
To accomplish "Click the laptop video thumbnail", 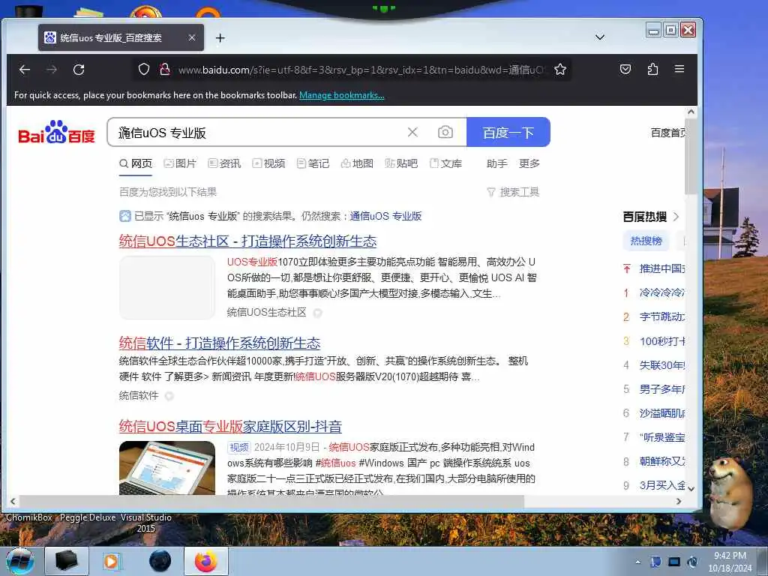I will tap(167, 468).
